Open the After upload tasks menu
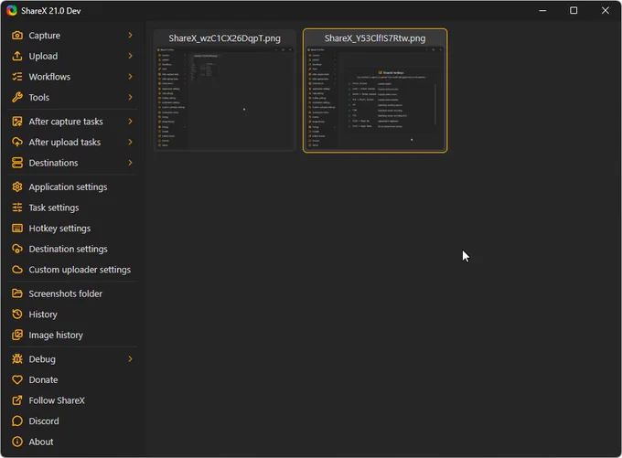622x458 pixels. tap(72, 142)
